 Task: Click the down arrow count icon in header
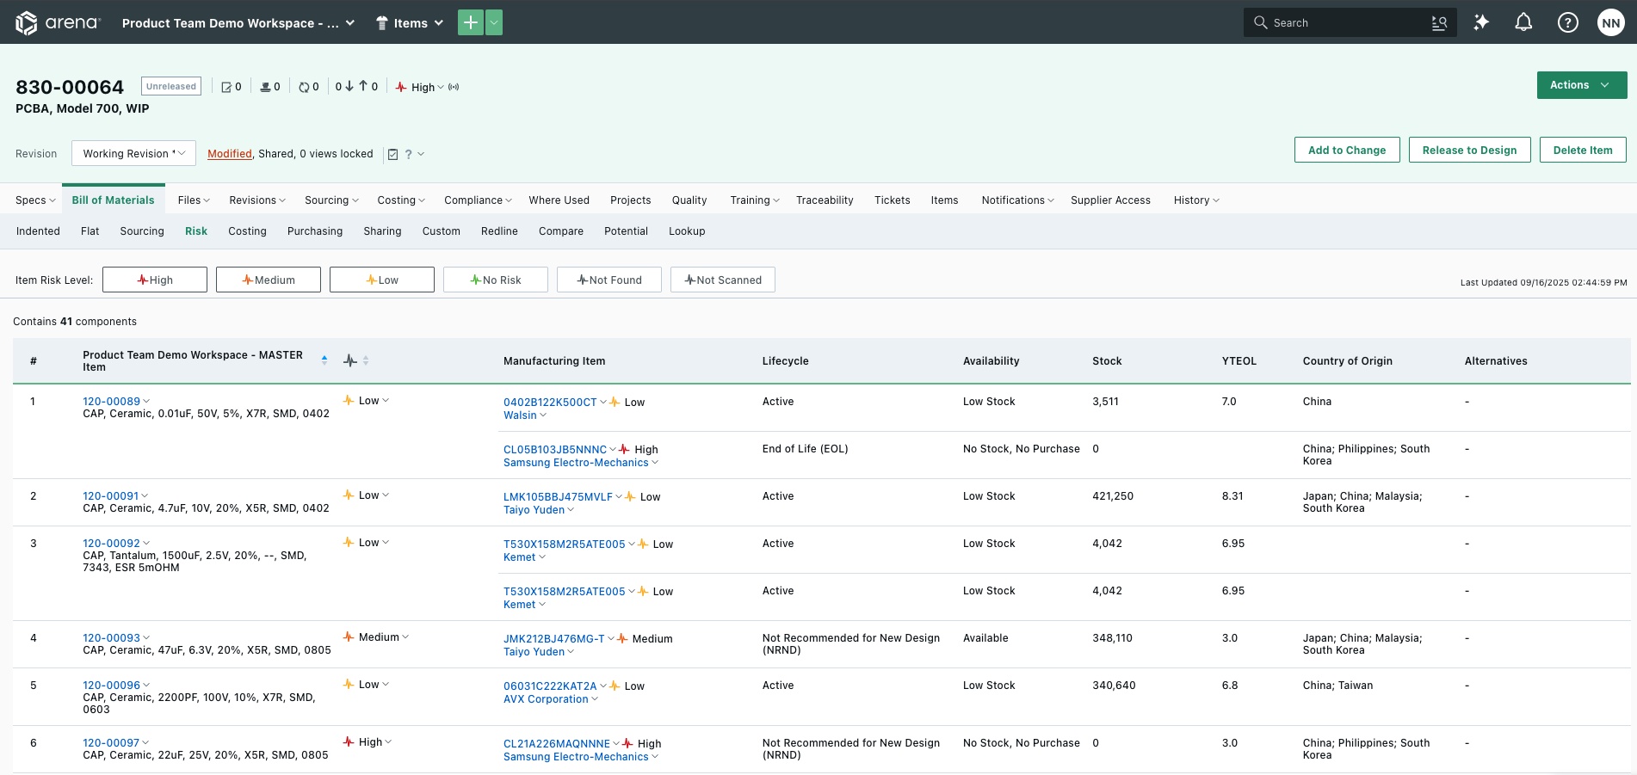pyautogui.click(x=349, y=86)
